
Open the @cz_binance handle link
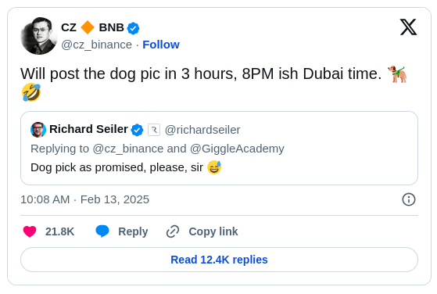click(x=96, y=45)
